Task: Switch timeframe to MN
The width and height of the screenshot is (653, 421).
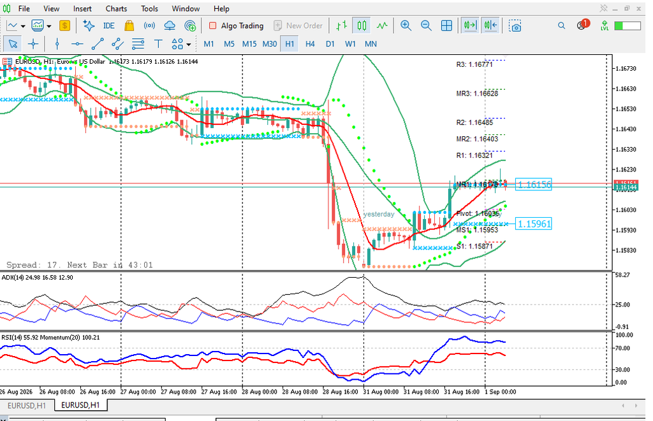Action: coord(371,44)
